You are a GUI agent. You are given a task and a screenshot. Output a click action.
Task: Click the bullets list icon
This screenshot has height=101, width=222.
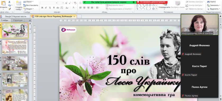(x=80, y=3)
